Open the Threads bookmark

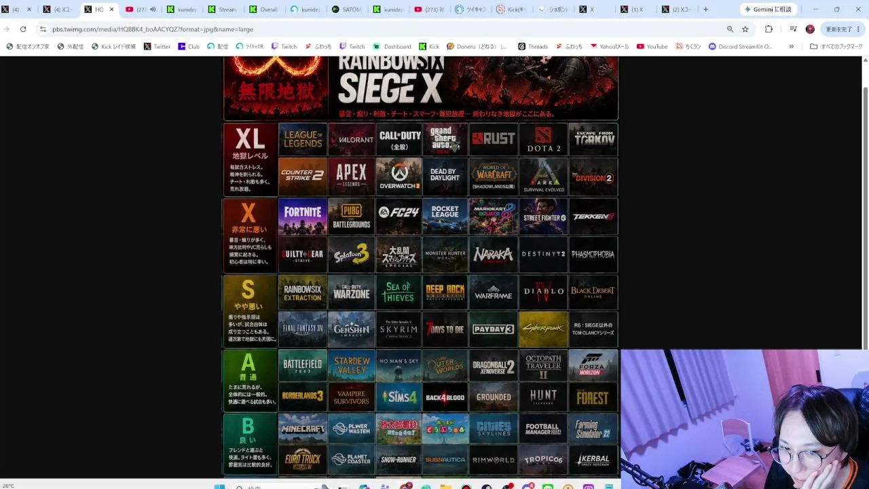(533, 47)
